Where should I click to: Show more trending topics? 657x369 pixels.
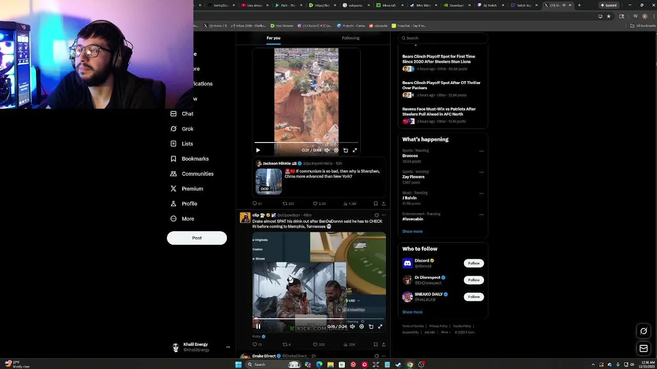click(x=412, y=232)
